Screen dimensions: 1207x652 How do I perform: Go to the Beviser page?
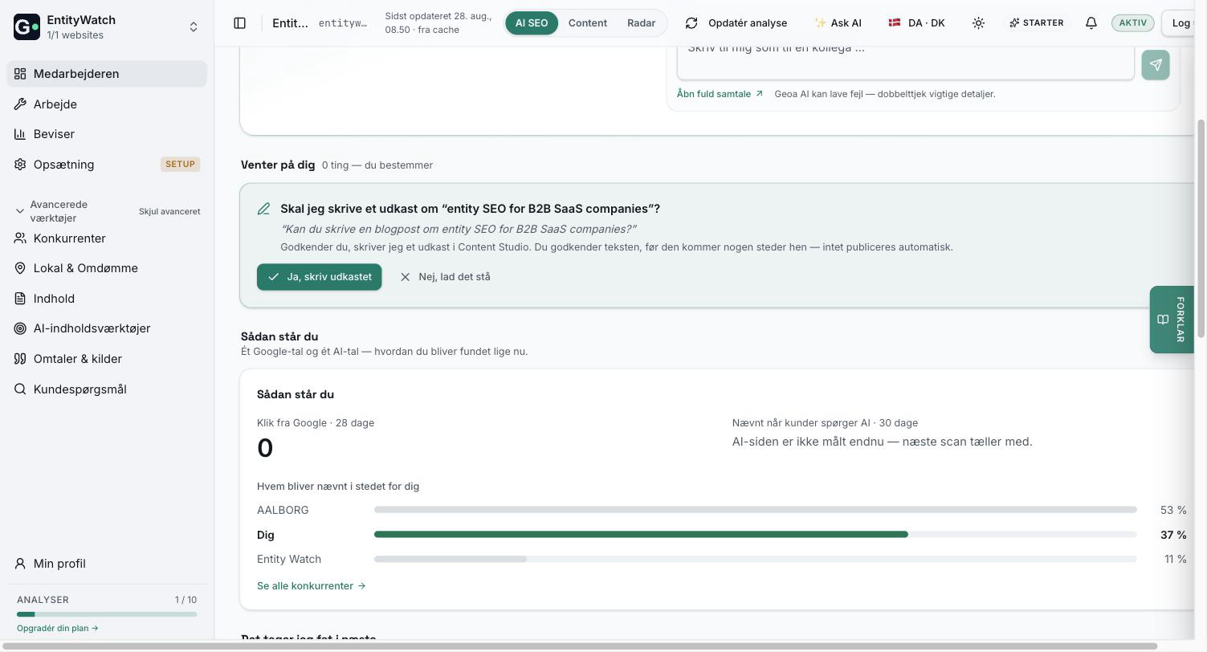[x=107, y=134]
